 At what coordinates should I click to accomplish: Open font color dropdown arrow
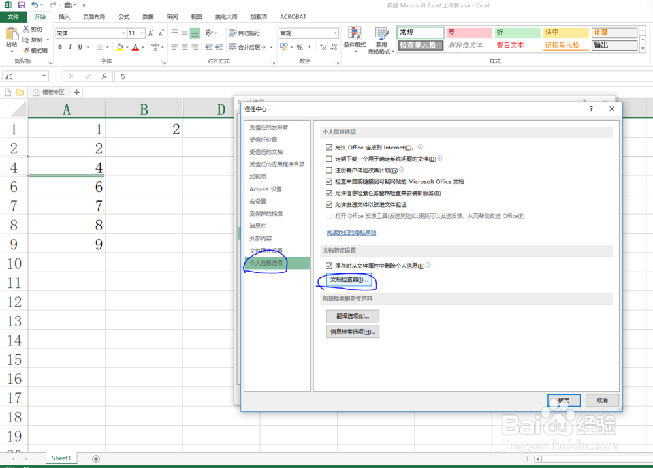pyautogui.click(x=143, y=47)
